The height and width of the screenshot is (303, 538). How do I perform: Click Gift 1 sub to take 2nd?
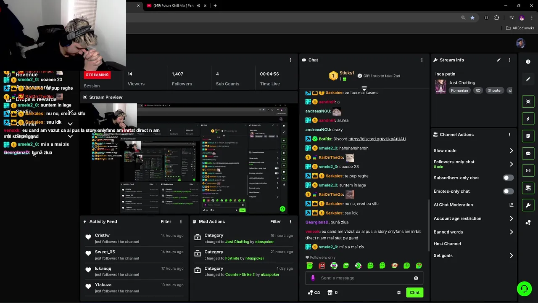tap(379, 76)
